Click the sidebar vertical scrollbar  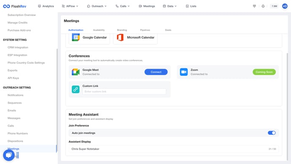pyautogui.click(x=57, y=100)
